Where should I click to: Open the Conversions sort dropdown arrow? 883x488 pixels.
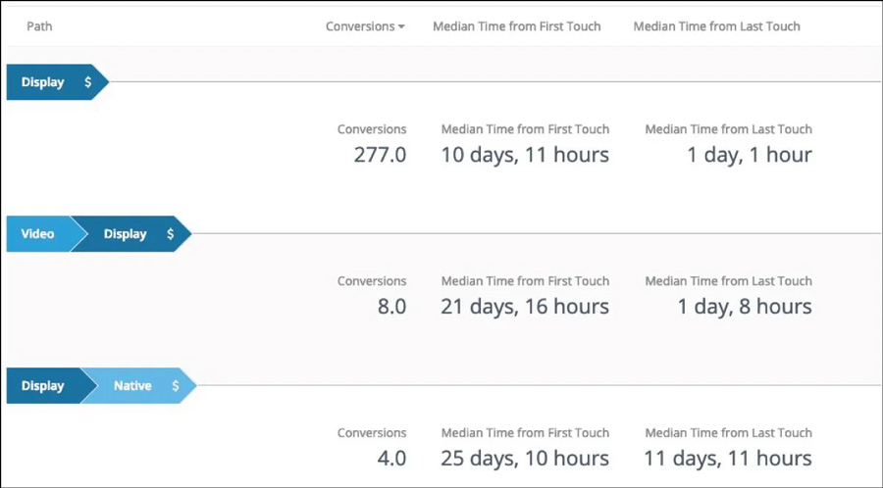point(401,27)
